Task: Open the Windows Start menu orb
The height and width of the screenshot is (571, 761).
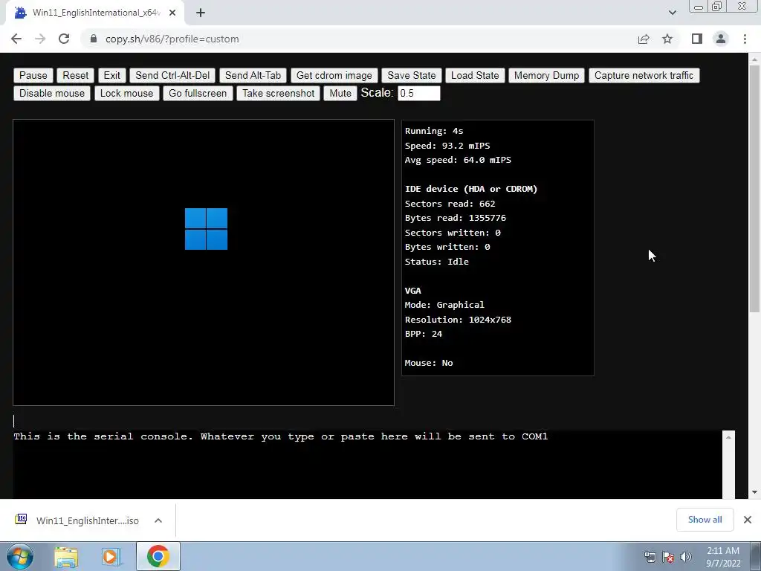Action: coord(19,556)
